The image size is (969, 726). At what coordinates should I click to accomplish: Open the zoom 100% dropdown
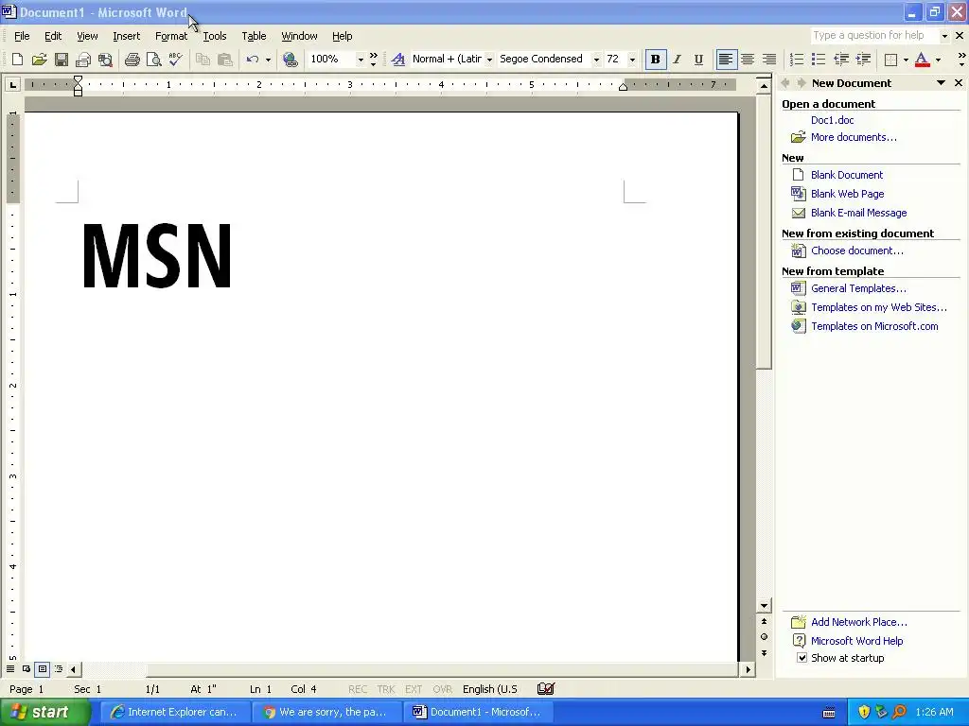(361, 60)
